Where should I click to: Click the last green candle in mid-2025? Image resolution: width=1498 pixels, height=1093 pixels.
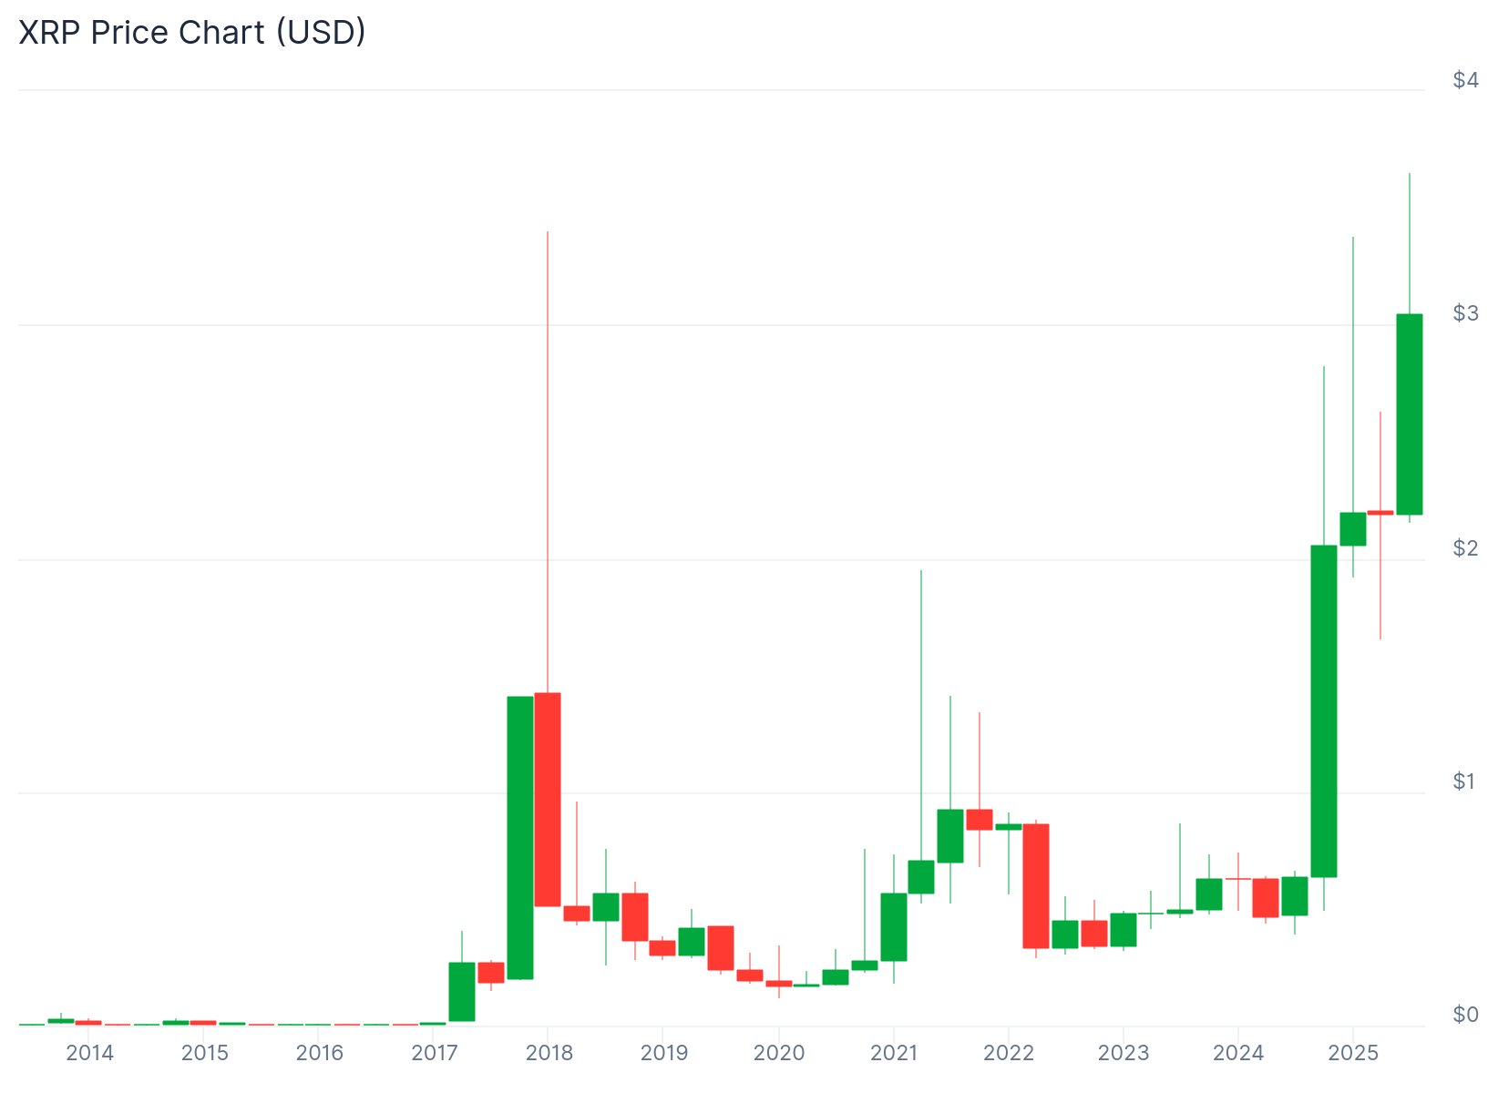1410,414
